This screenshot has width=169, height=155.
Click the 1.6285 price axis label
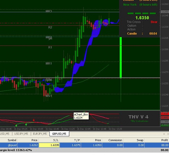click(x=165, y=61)
